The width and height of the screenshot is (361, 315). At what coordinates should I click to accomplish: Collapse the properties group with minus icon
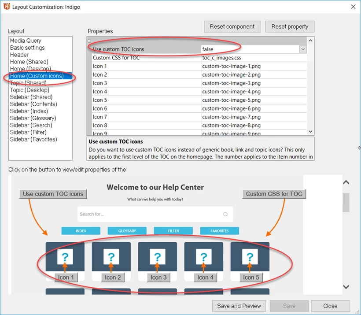(89, 41)
